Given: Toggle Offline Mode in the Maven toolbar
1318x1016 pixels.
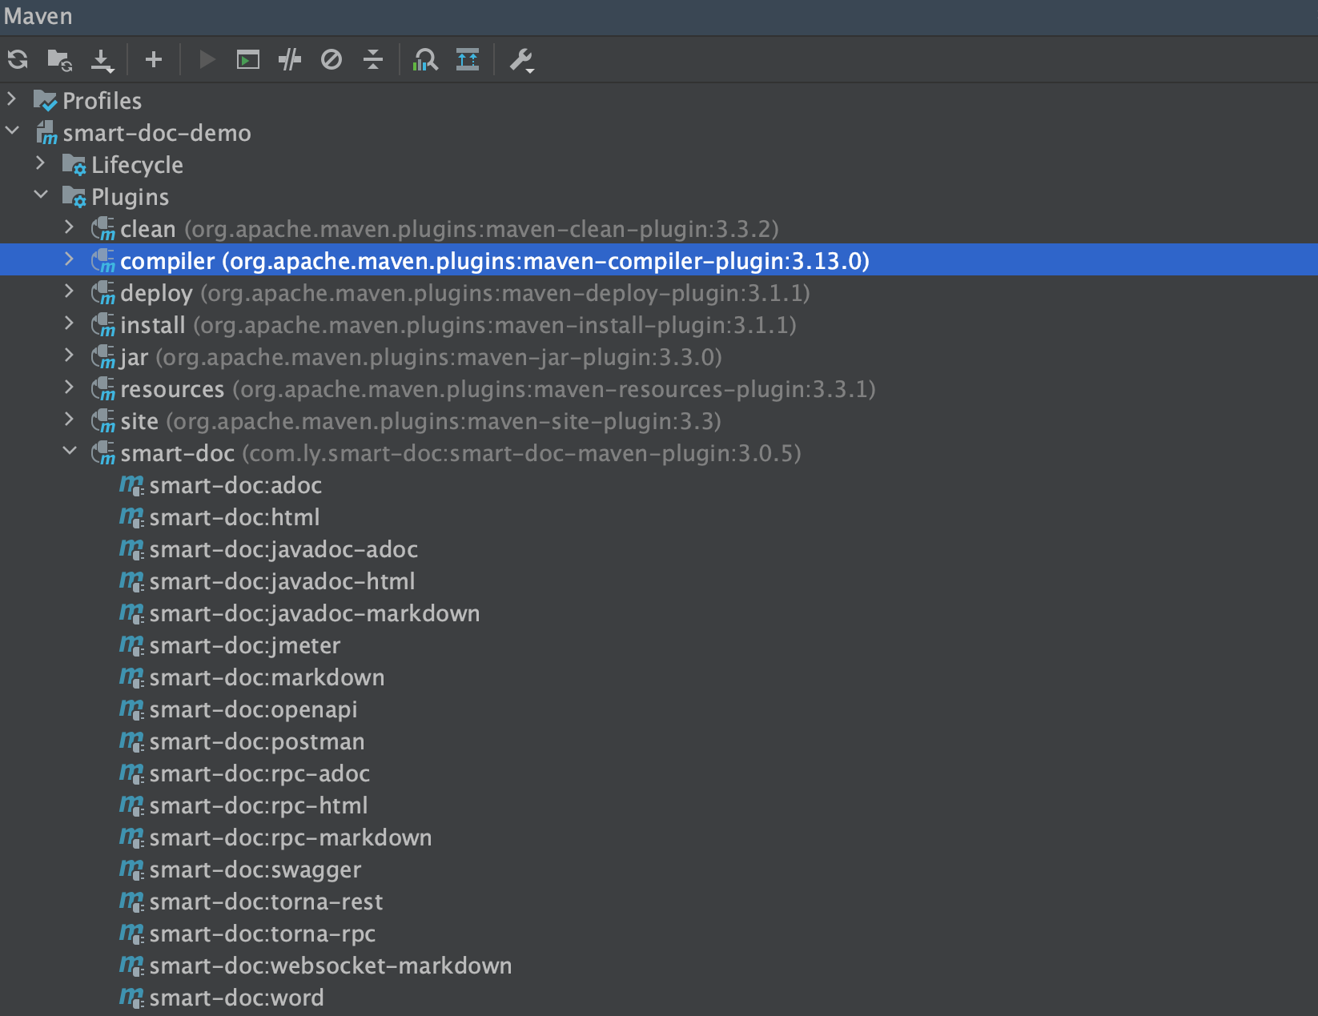Looking at the screenshot, I should click(290, 59).
